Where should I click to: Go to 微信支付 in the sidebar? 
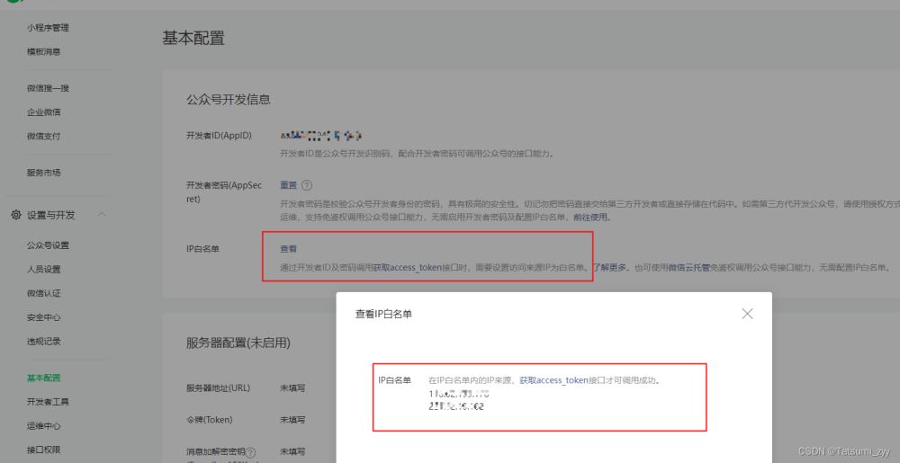coord(44,137)
